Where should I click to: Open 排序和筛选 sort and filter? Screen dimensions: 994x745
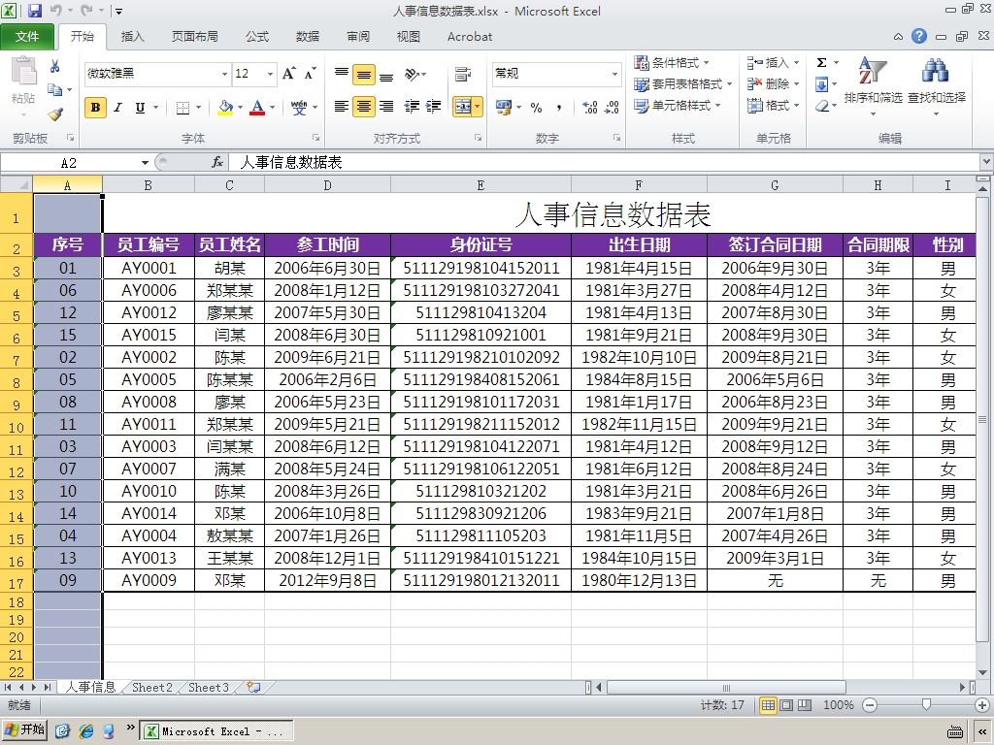pos(873,85)
